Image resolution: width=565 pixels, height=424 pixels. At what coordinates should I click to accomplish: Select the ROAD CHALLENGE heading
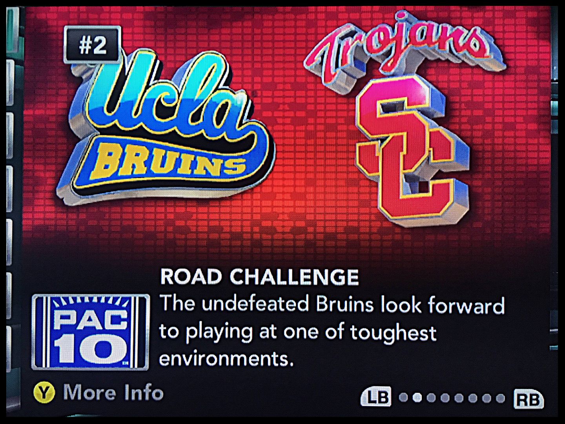[x=259, y=276]
